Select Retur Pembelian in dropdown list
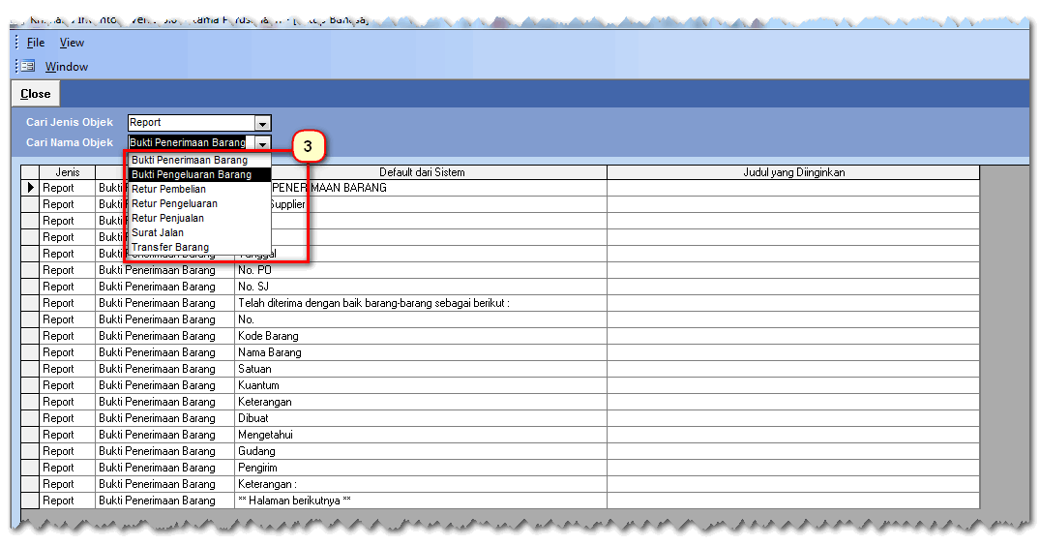1040x546 pixels. pyautogui.click(x=169, y=190)
